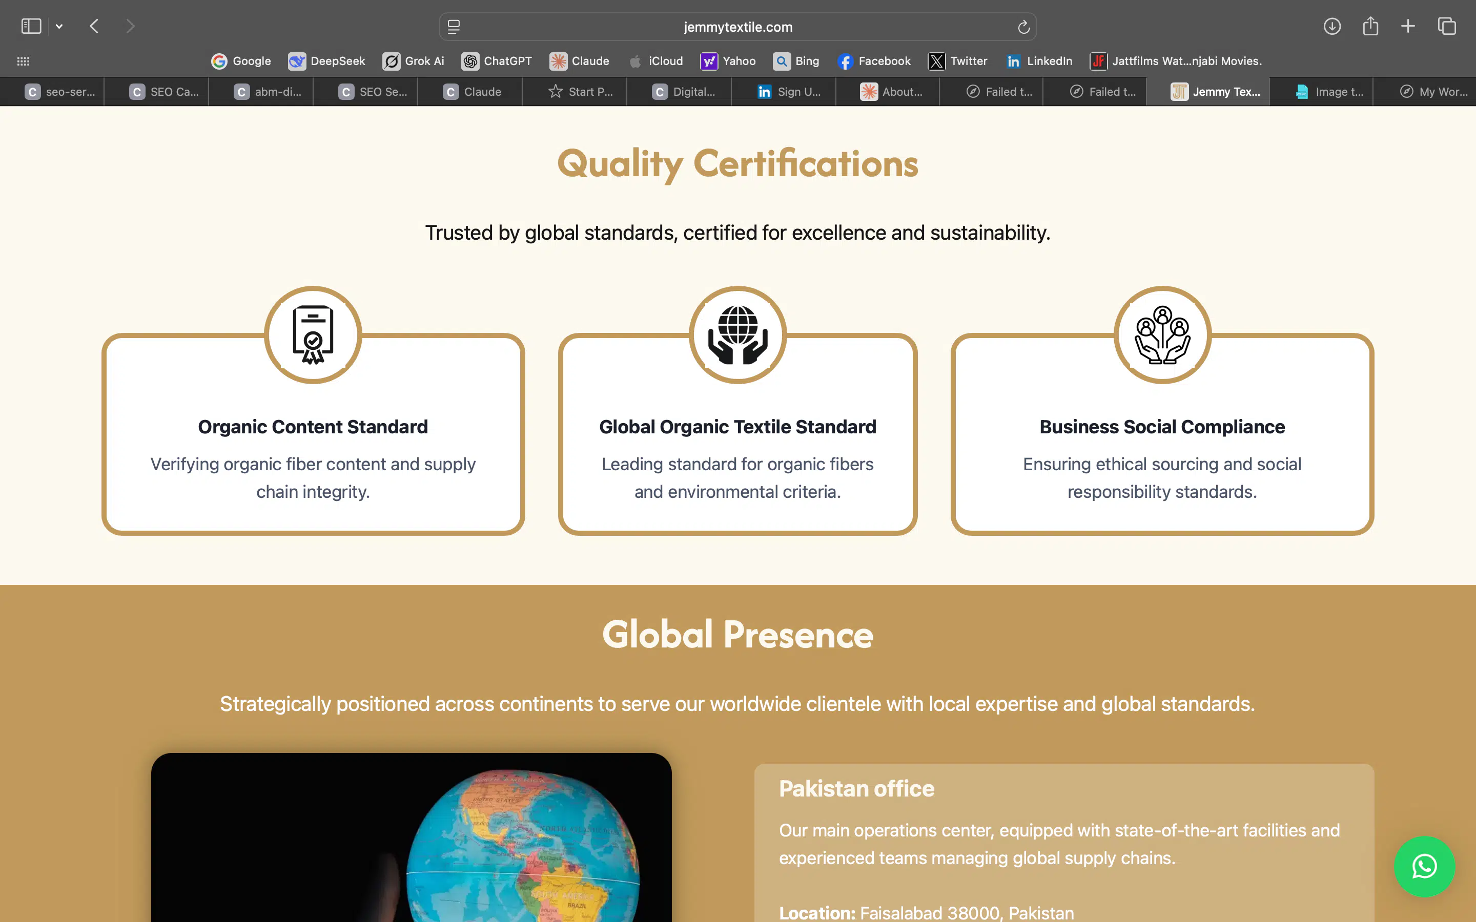
Task: Click the globe-in-hands icon for Global Organic Textile
Action: click(737, 335)
